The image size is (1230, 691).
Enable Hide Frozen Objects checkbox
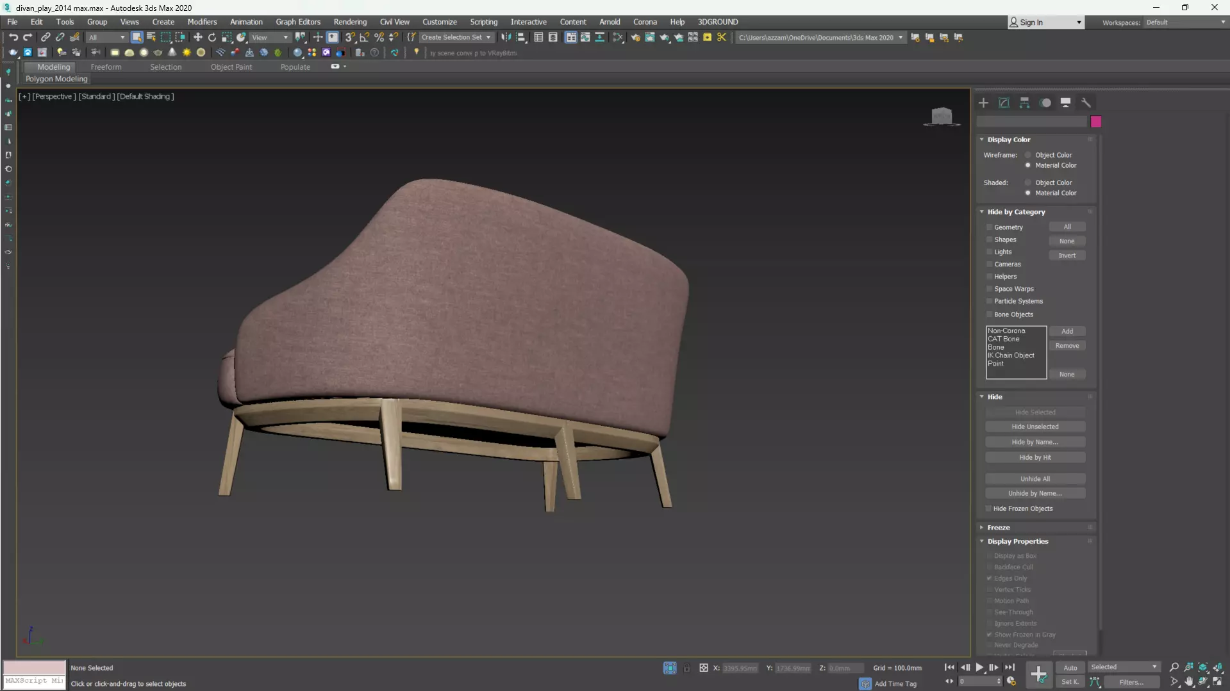click(989, 508)
